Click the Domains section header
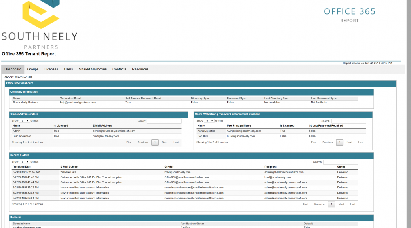411x228 pixels. (191, 218)
